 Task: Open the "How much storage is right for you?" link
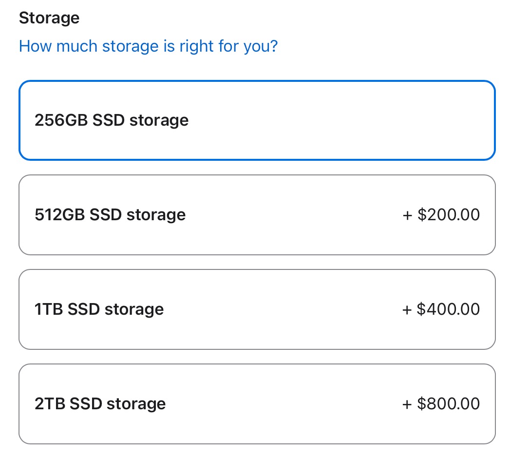[x=148, y=47]
